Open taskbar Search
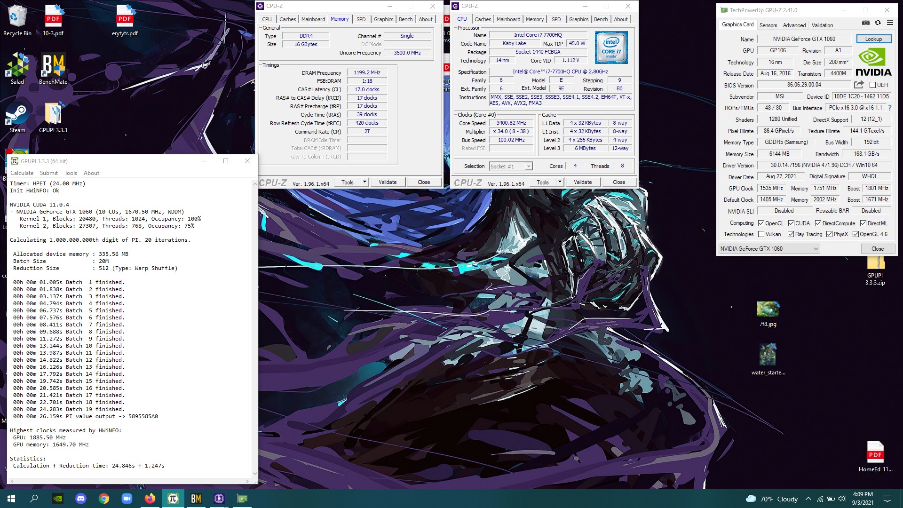The height and width of the screenshot is (508, 903). point(34,499)
